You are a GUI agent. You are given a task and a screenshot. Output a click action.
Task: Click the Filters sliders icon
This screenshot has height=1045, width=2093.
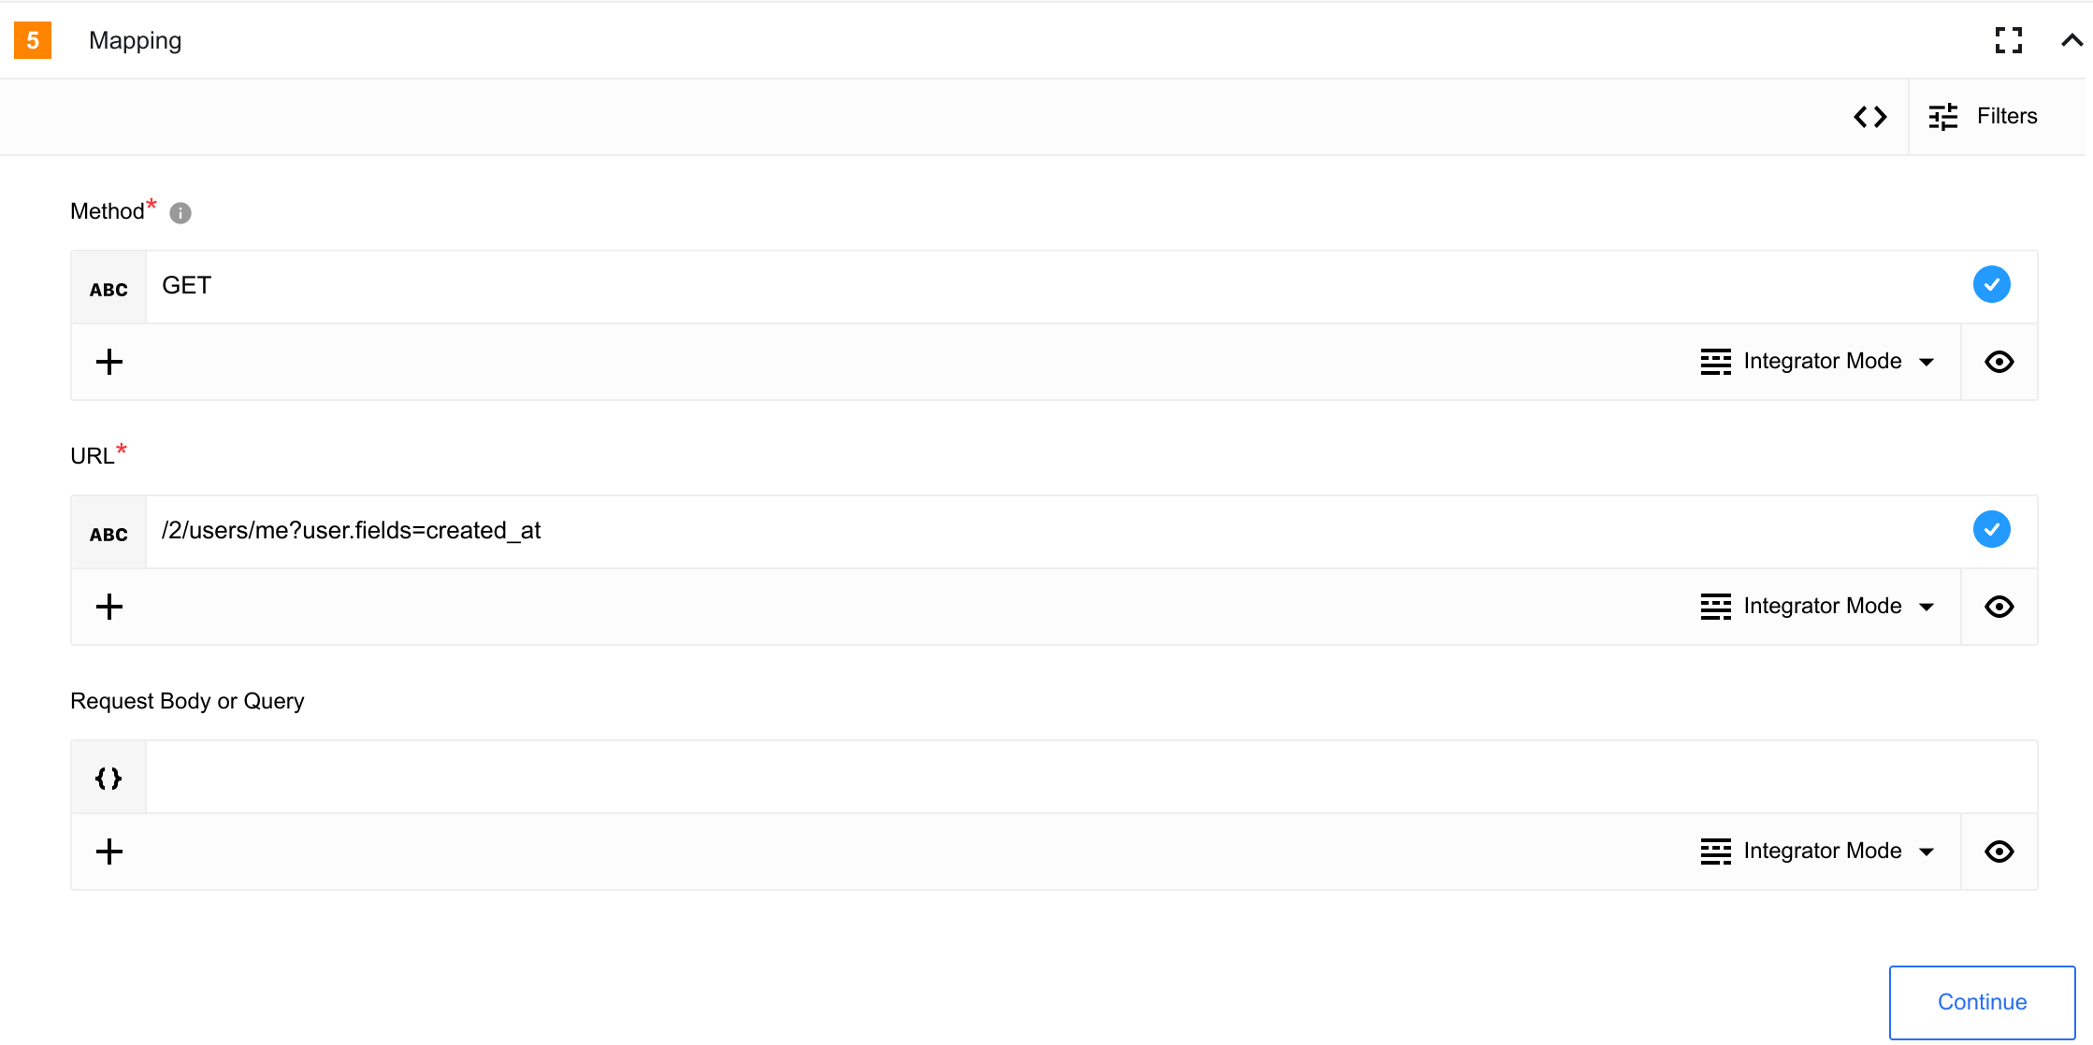click(x=1942, y=116)
